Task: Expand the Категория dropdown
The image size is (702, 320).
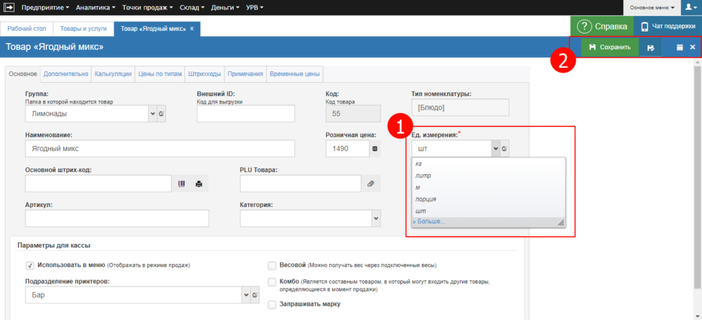Action: pyautogui.click(x=376, y=218)
